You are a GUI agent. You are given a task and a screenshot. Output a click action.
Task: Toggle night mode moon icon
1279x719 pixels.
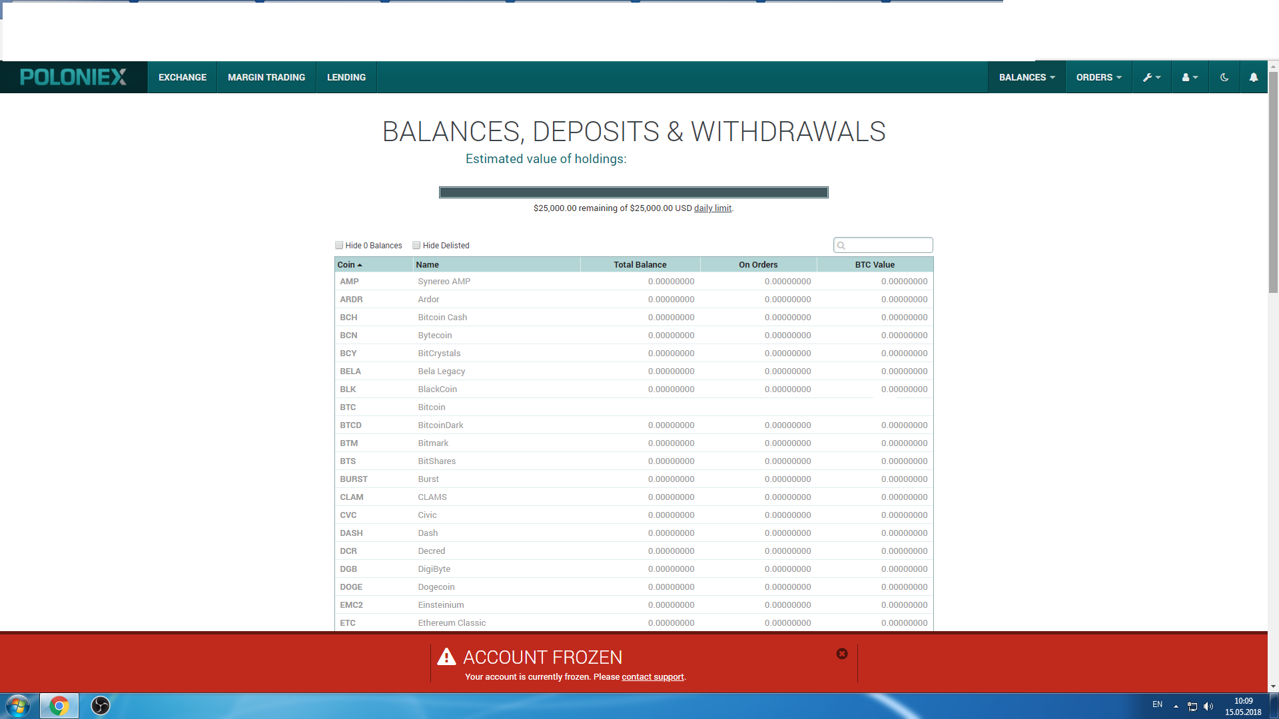(x=1224, y=77)
